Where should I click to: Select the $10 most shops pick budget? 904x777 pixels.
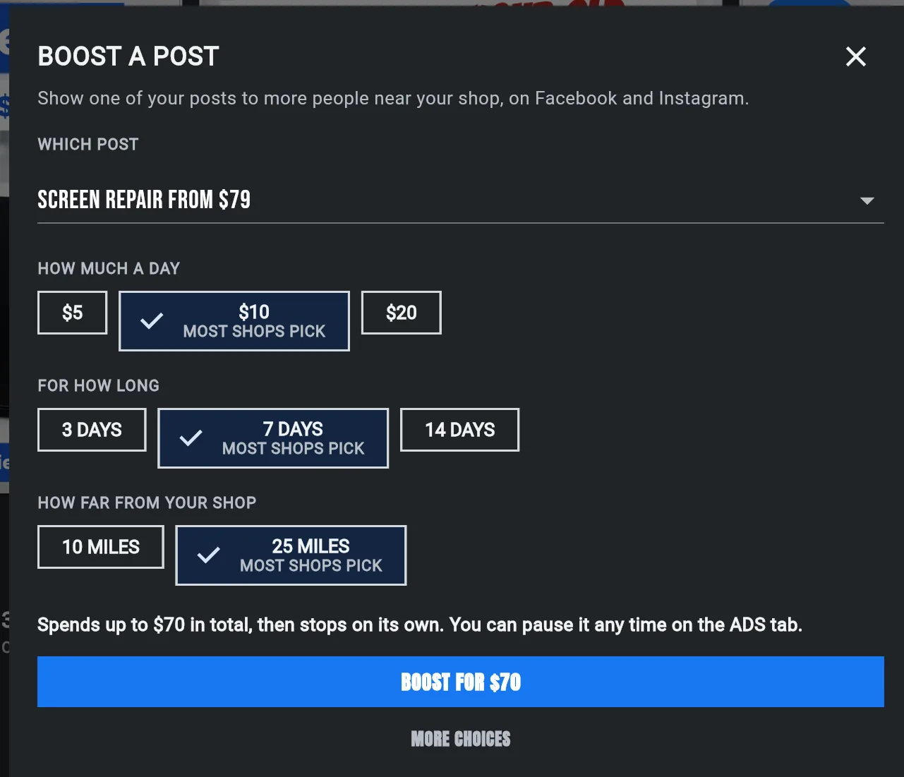point(234,321)
